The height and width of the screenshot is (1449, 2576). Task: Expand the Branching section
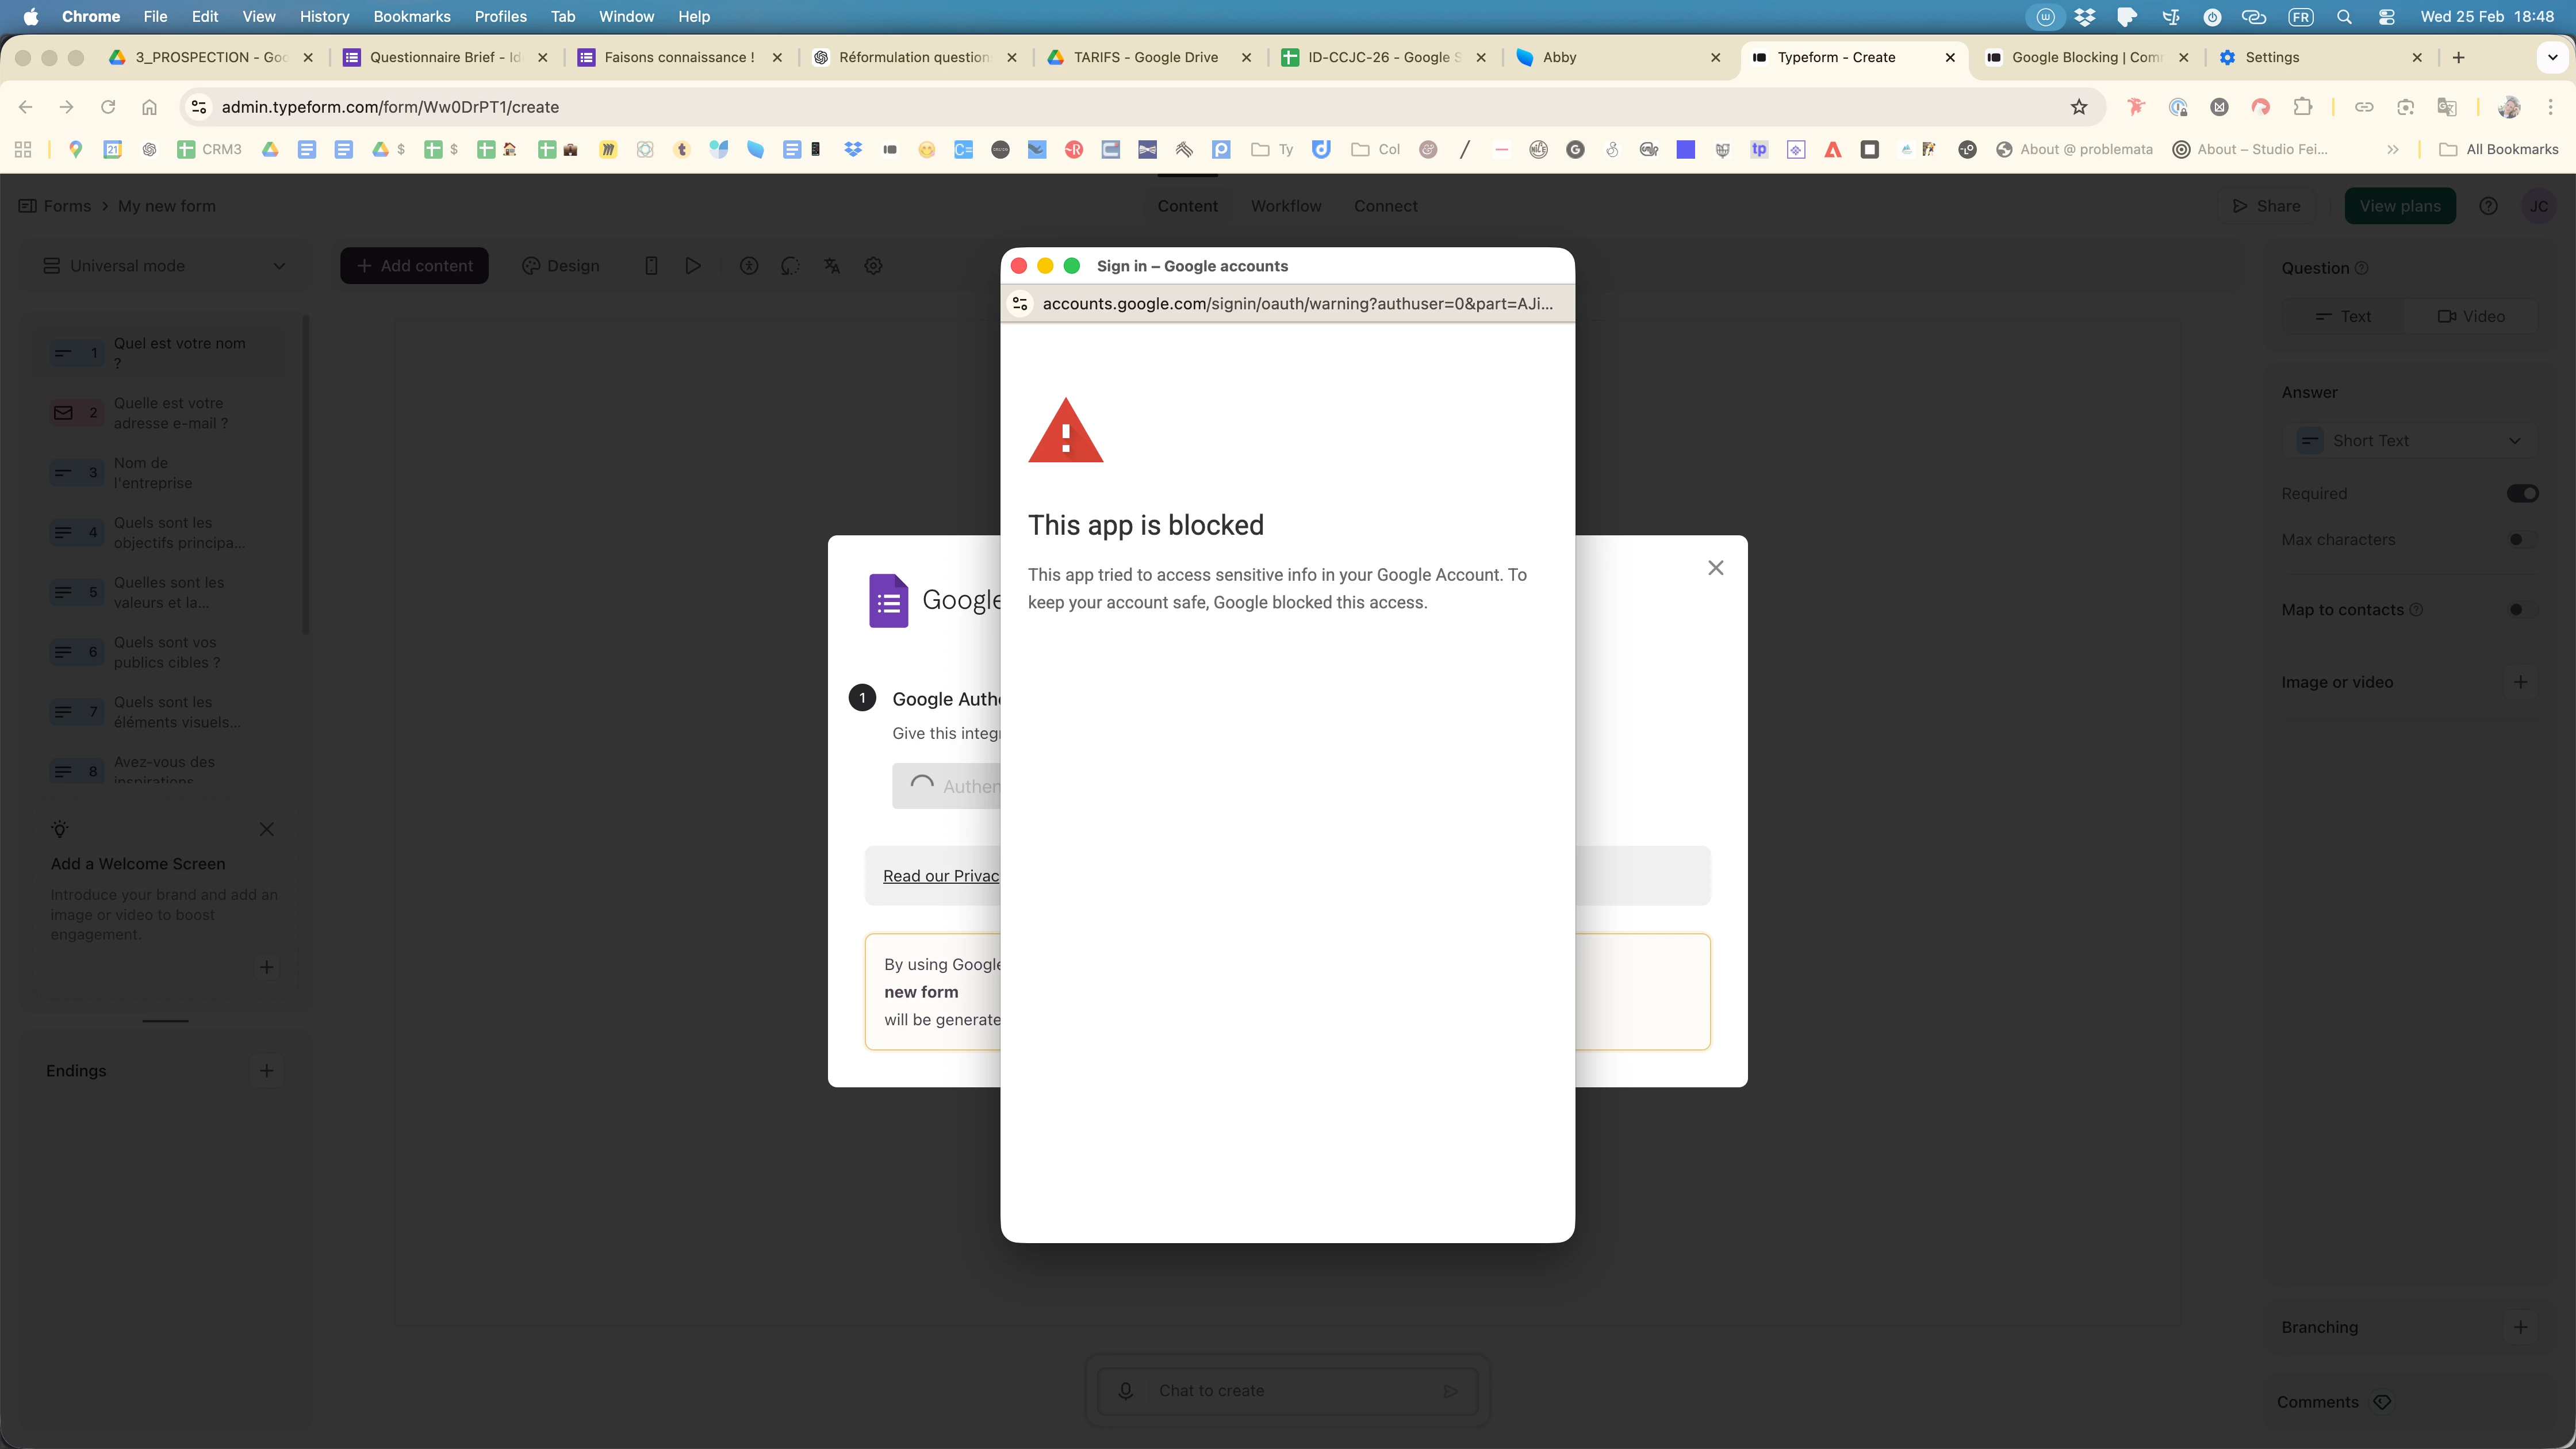pyautogui.click(x=2520, y=1327)
